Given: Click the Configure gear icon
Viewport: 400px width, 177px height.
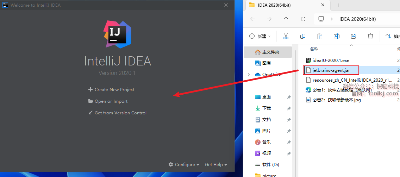Looking at the screenshot, I should (x=171, y=164).
